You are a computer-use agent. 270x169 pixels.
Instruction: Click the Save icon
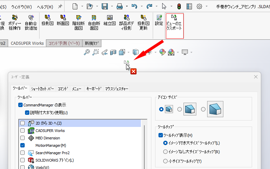(x=104, y=6)
